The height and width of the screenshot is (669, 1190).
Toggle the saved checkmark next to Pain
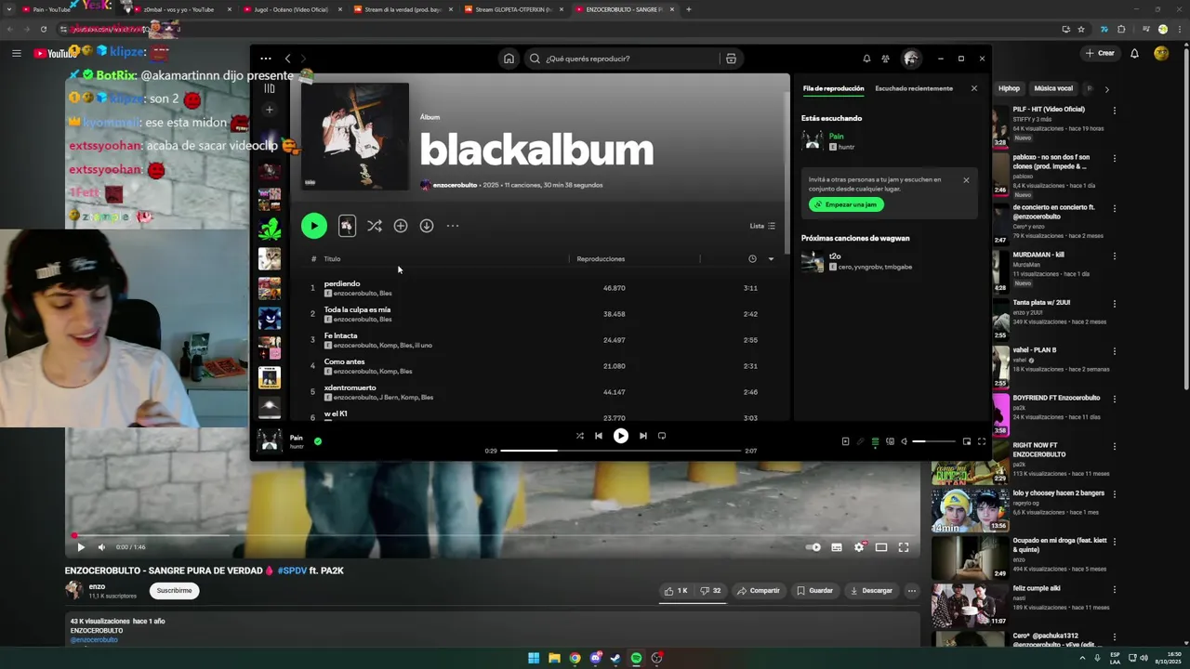coord(318,441)
